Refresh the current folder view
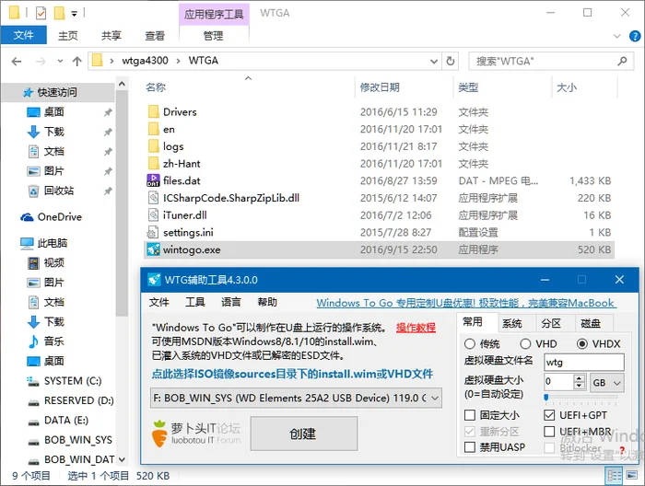Screen dimensions: 645x486 pyautogui.click(x=451, y=62)
